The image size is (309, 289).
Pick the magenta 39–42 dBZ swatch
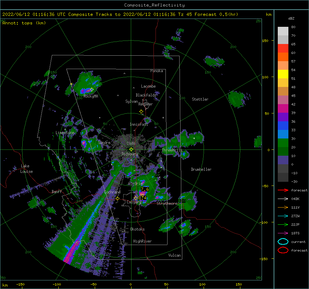tap(283, 109)
